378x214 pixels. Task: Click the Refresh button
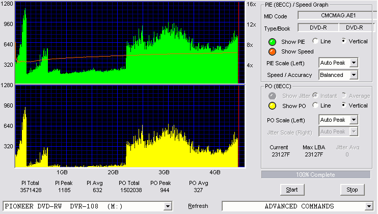tap(198, 206)
